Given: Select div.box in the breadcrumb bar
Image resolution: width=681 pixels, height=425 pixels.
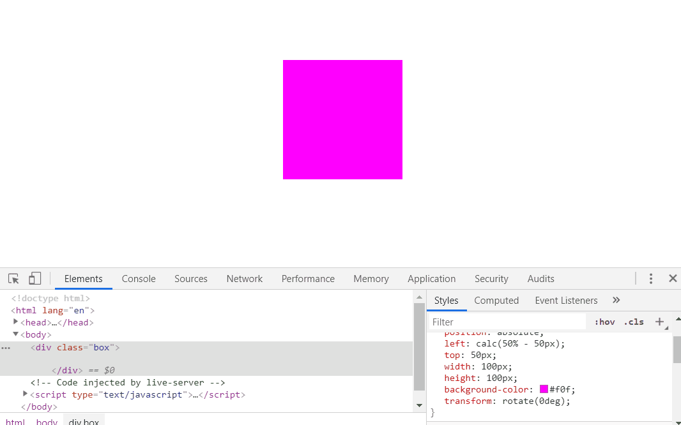Looking at the screenshot, I should [x=84, y=422].
